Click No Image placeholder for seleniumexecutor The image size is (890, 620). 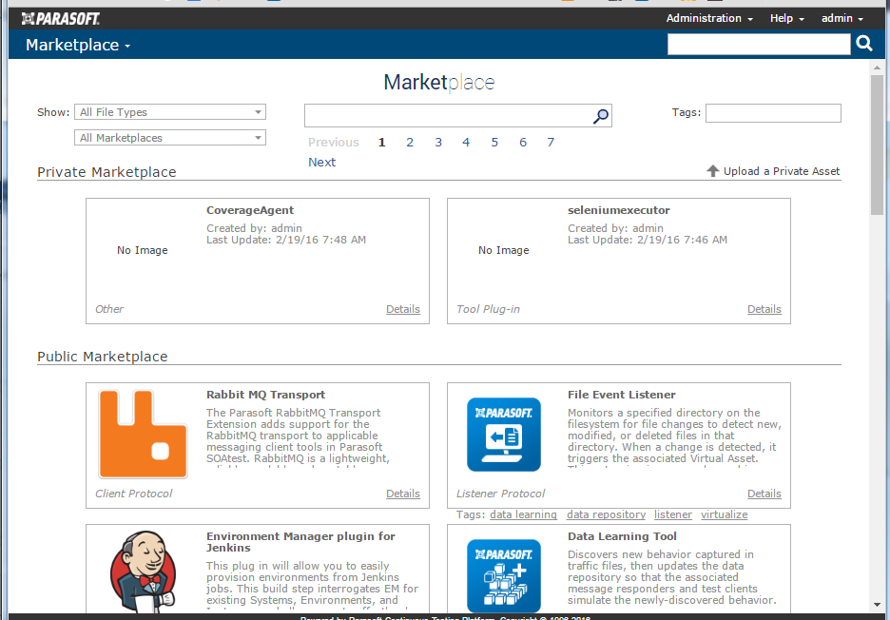click(503, 250)
